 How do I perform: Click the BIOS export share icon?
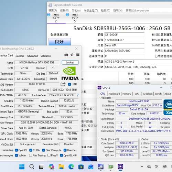coord(63,84)
